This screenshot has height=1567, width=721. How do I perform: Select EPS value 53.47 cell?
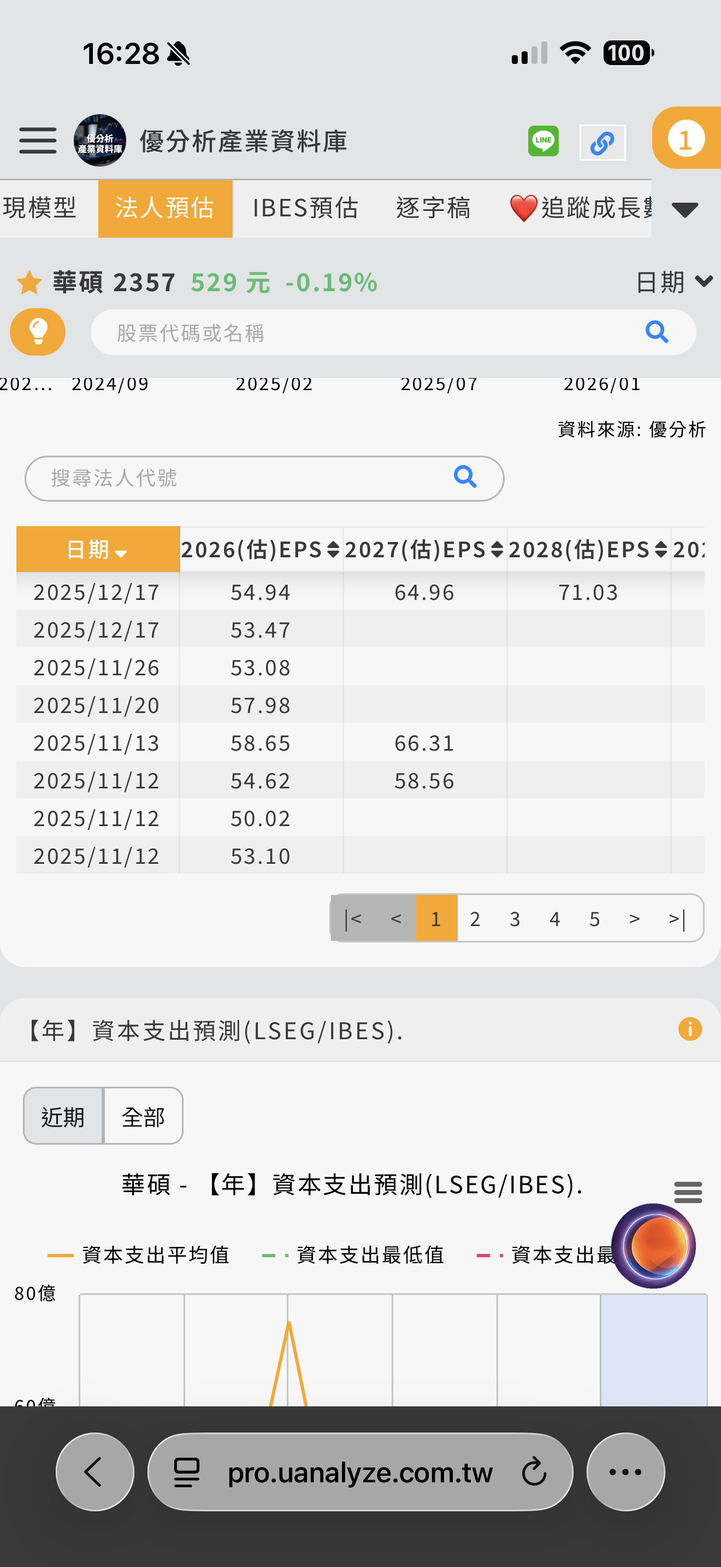(x=261, y=629)
